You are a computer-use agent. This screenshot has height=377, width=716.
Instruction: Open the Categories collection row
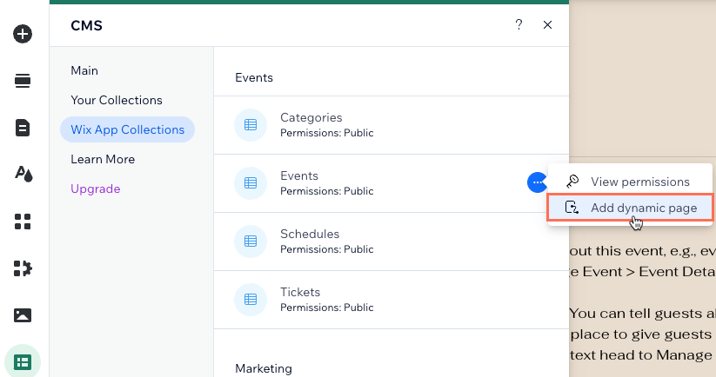tap(391, 125)
